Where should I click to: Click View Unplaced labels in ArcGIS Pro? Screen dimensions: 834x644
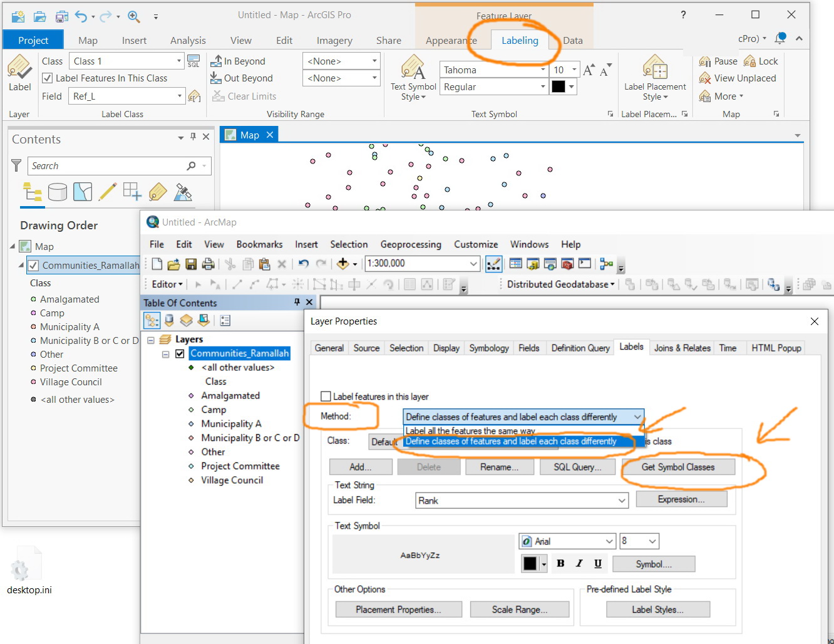click(x=737, y=78)
